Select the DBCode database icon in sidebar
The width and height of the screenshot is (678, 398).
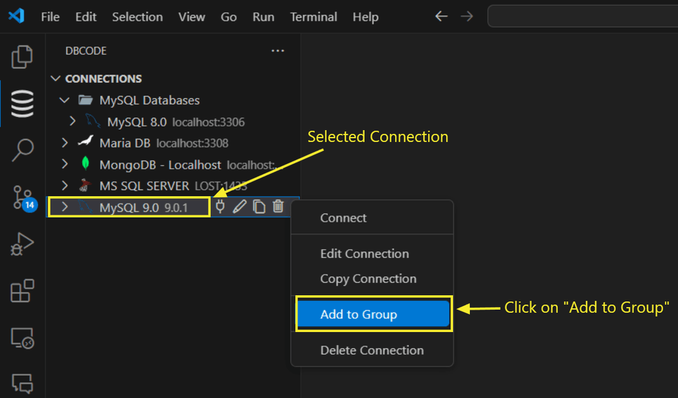coord(22,104)
